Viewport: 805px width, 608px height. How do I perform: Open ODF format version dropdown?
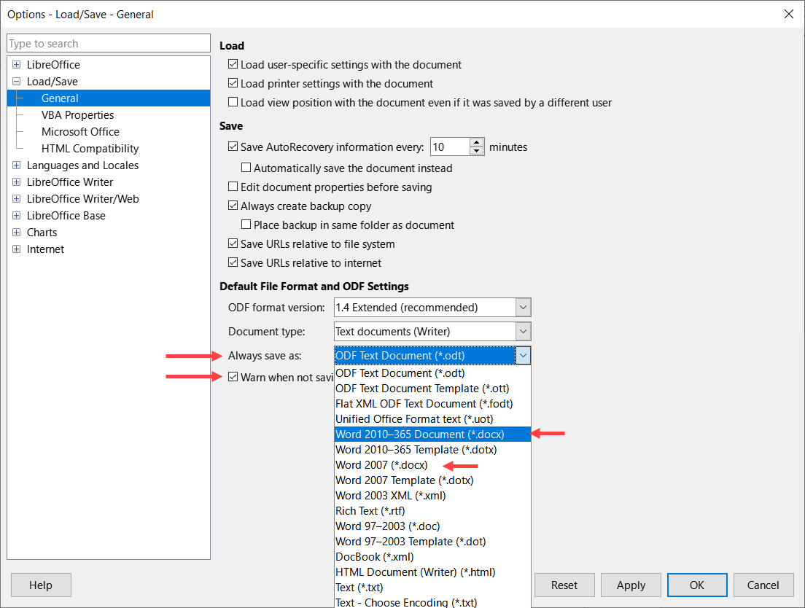pyautogui.click(x=523, y=308)
